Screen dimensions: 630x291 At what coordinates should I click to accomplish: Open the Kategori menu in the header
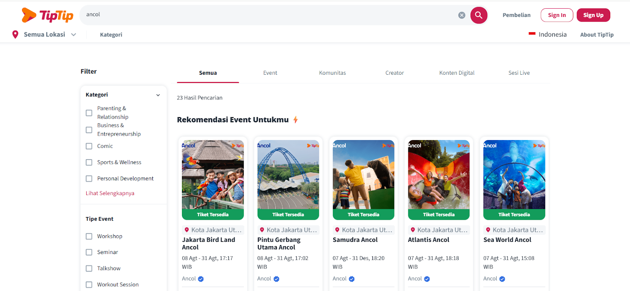(111, 35)
